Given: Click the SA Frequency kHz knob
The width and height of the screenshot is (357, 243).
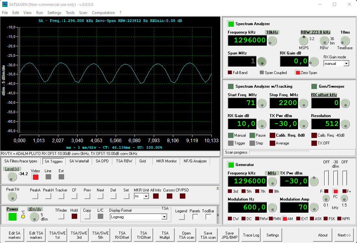Looking at the screenshot, I should coord(272,41).
